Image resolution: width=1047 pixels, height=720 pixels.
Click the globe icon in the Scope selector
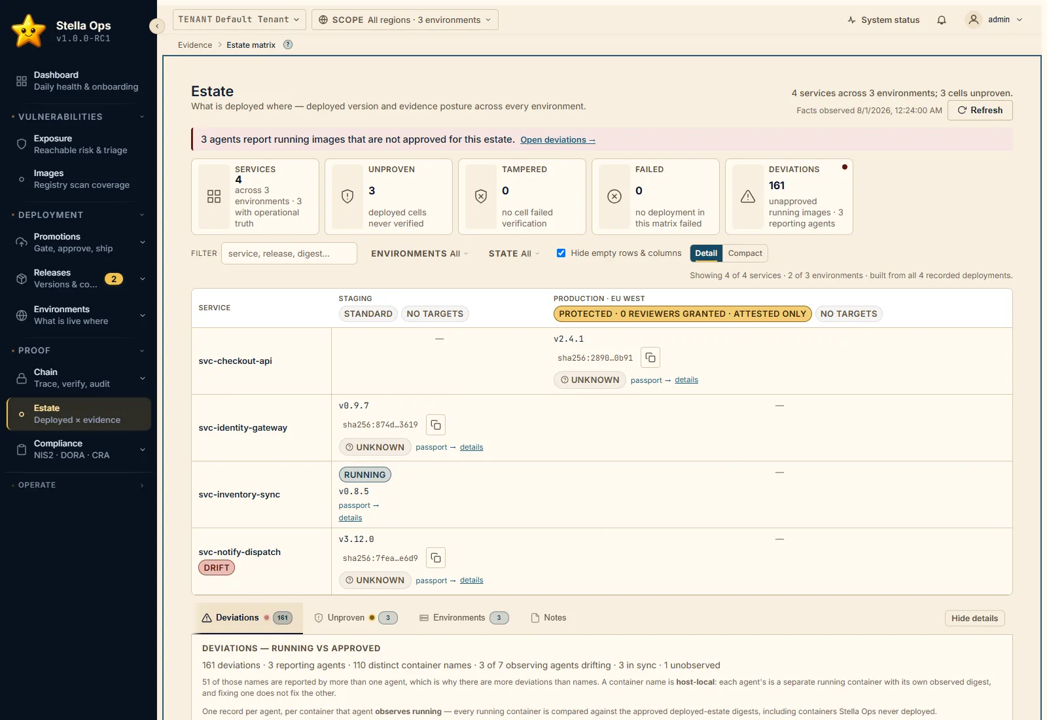click(x=323, y=20)
